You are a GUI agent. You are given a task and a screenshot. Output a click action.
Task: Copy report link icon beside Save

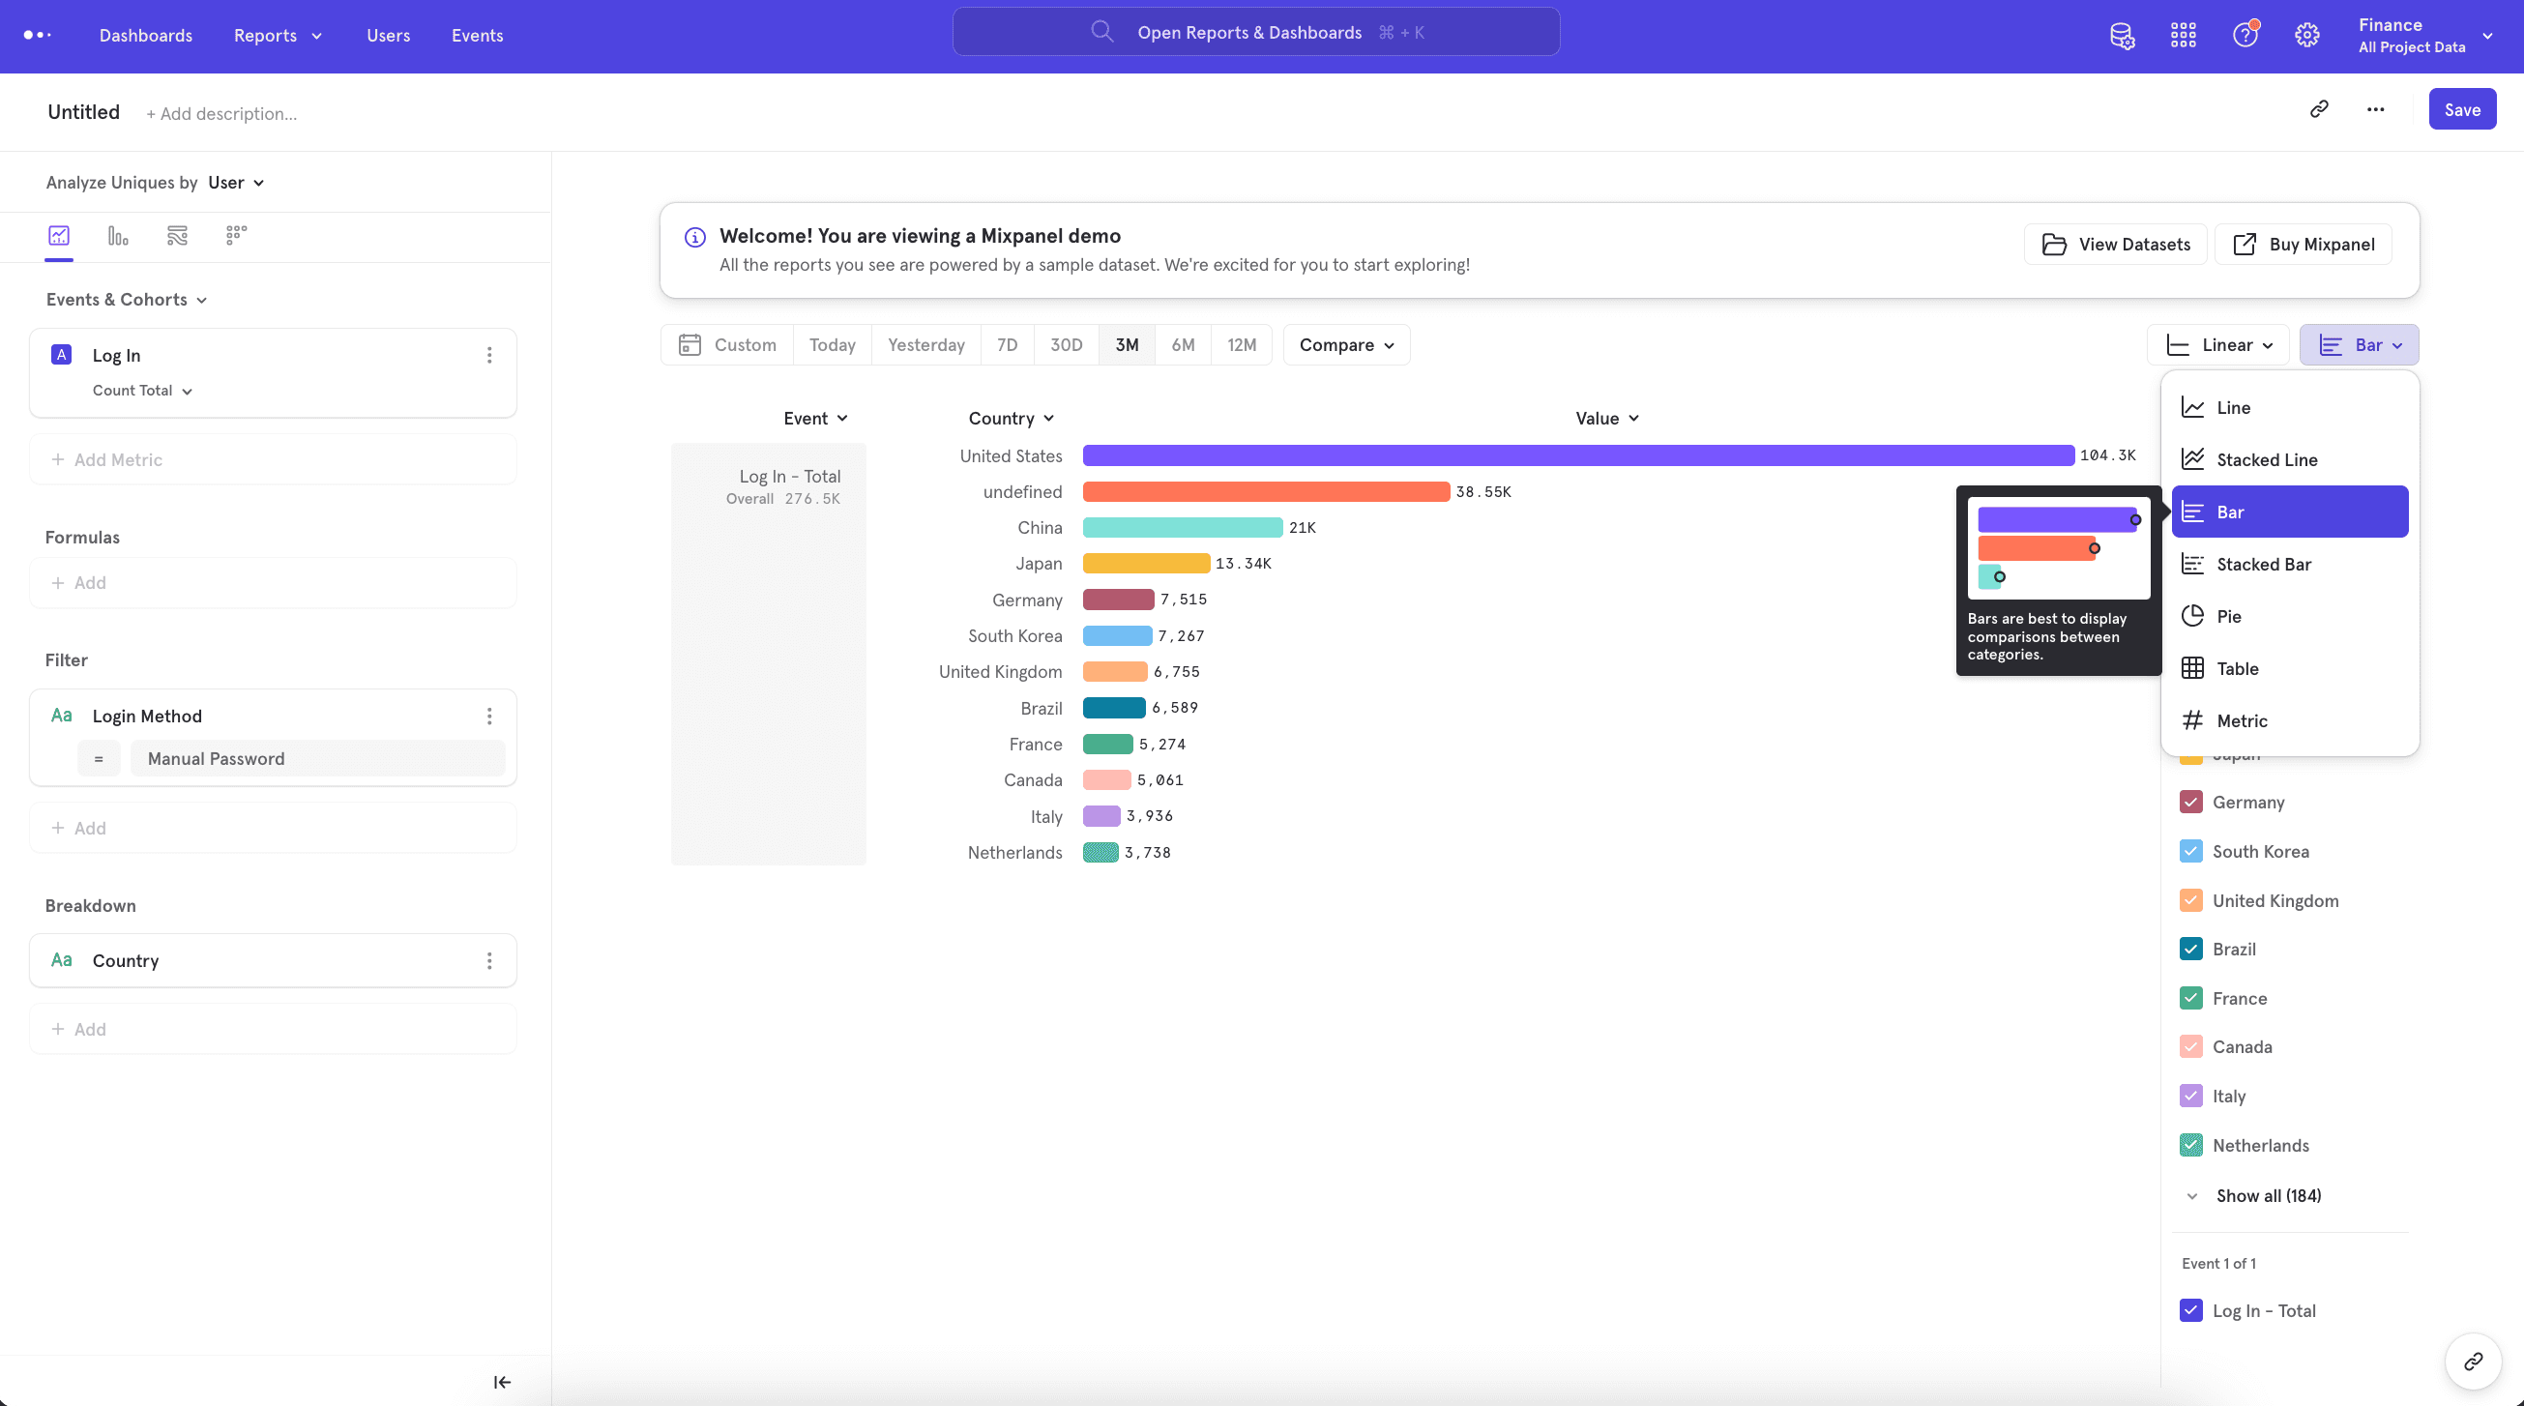point(2319,108)
